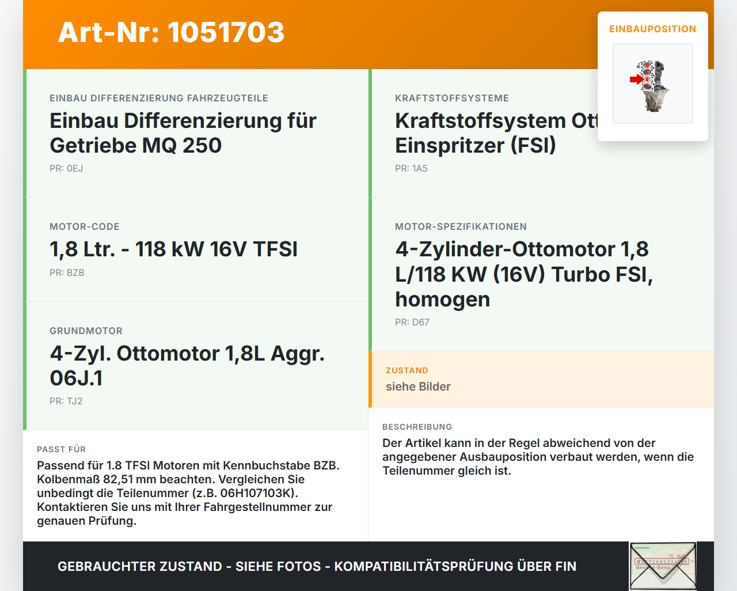Image resolution: width=737 pixels, height=591 pixels.
Task: Click the PR: 1A5 code
Action: coord(411,169)
